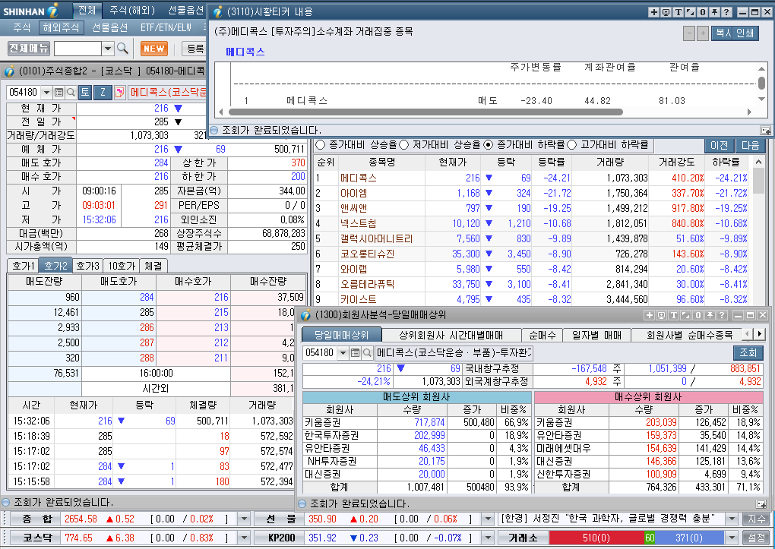Click stock list icon in 회원사분석 window
Image resolution: width=775 pixels, height=549 pixels.
pyautogui.click(x=355, y=353)
